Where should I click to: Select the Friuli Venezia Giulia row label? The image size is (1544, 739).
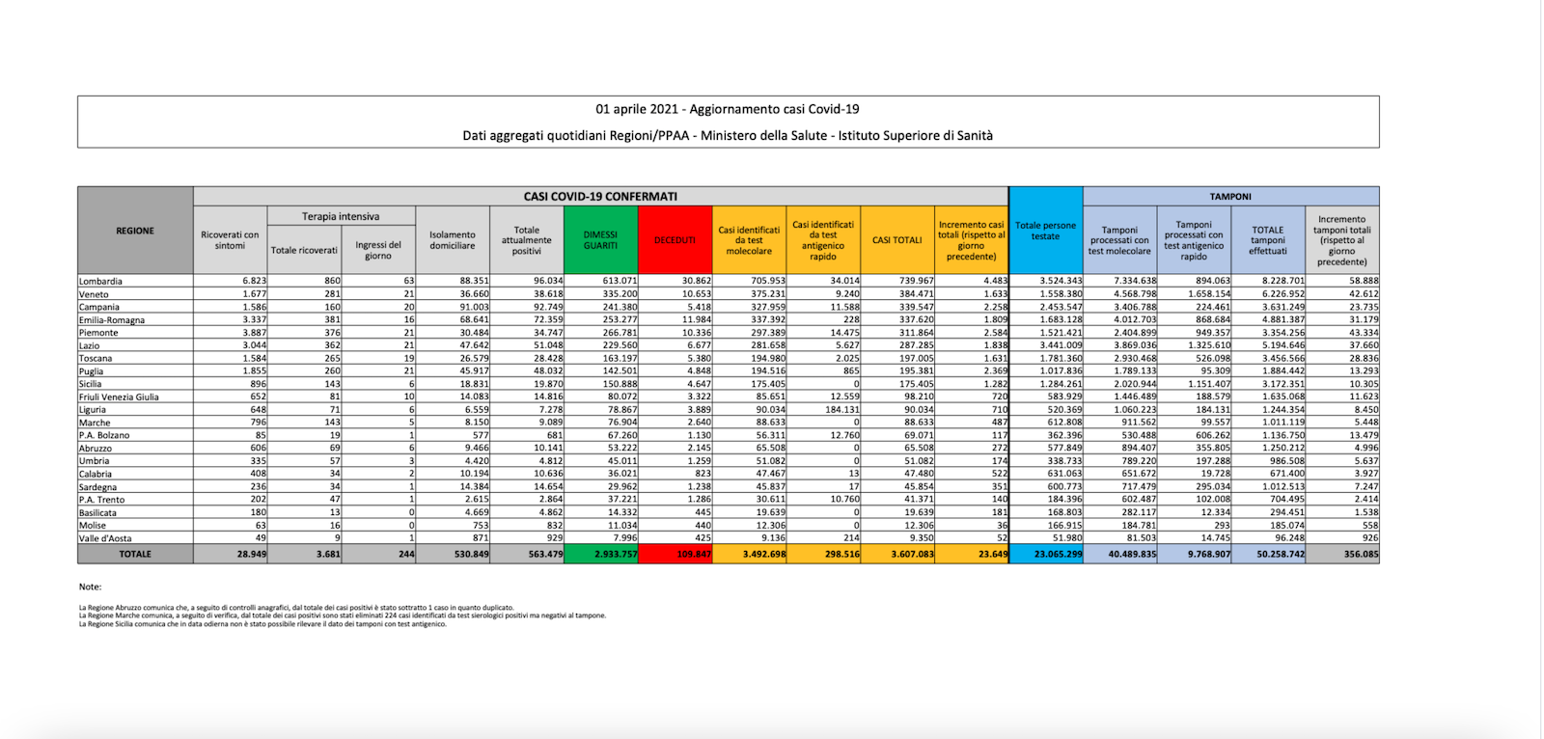[120, 397]
